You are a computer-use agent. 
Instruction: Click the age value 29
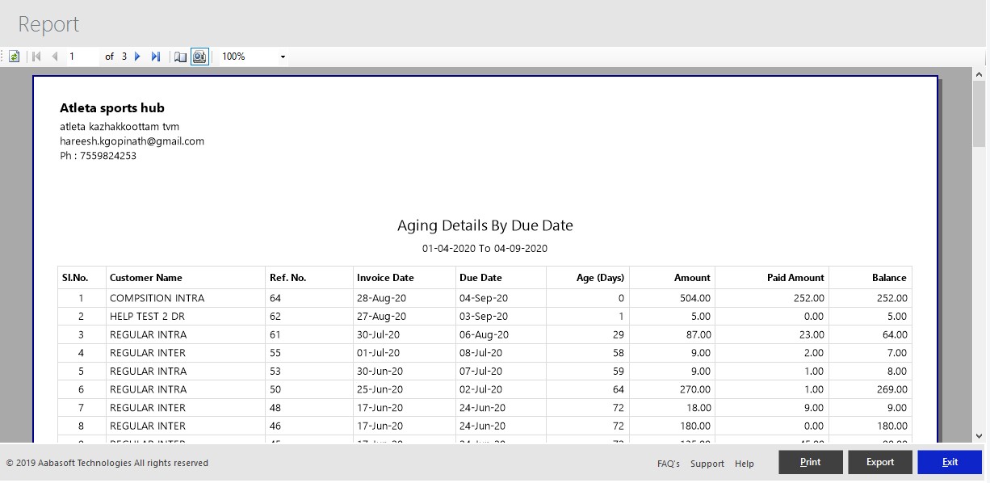coord(619,334)
